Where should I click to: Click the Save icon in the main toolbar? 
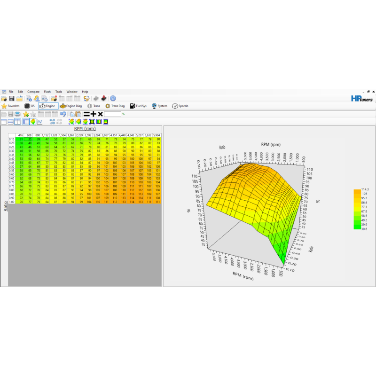pos(12,98)
